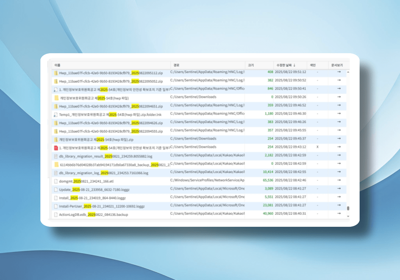
Task: Sort by the 수정한 날짜 column header
Action: pyautogui.click(x=286, y=65)
